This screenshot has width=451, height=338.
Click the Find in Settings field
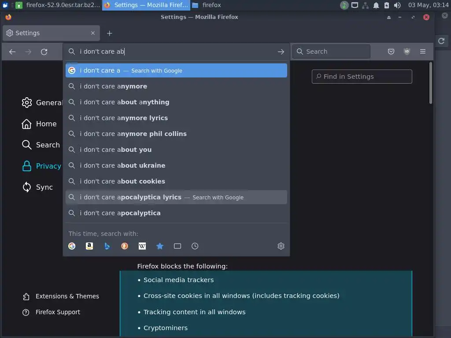click(362, 77)
